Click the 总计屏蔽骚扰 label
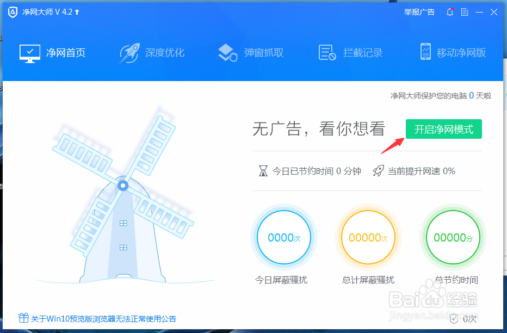Image resolution: width=507 pixels, height=333 pixels. (x=368, y=280)
